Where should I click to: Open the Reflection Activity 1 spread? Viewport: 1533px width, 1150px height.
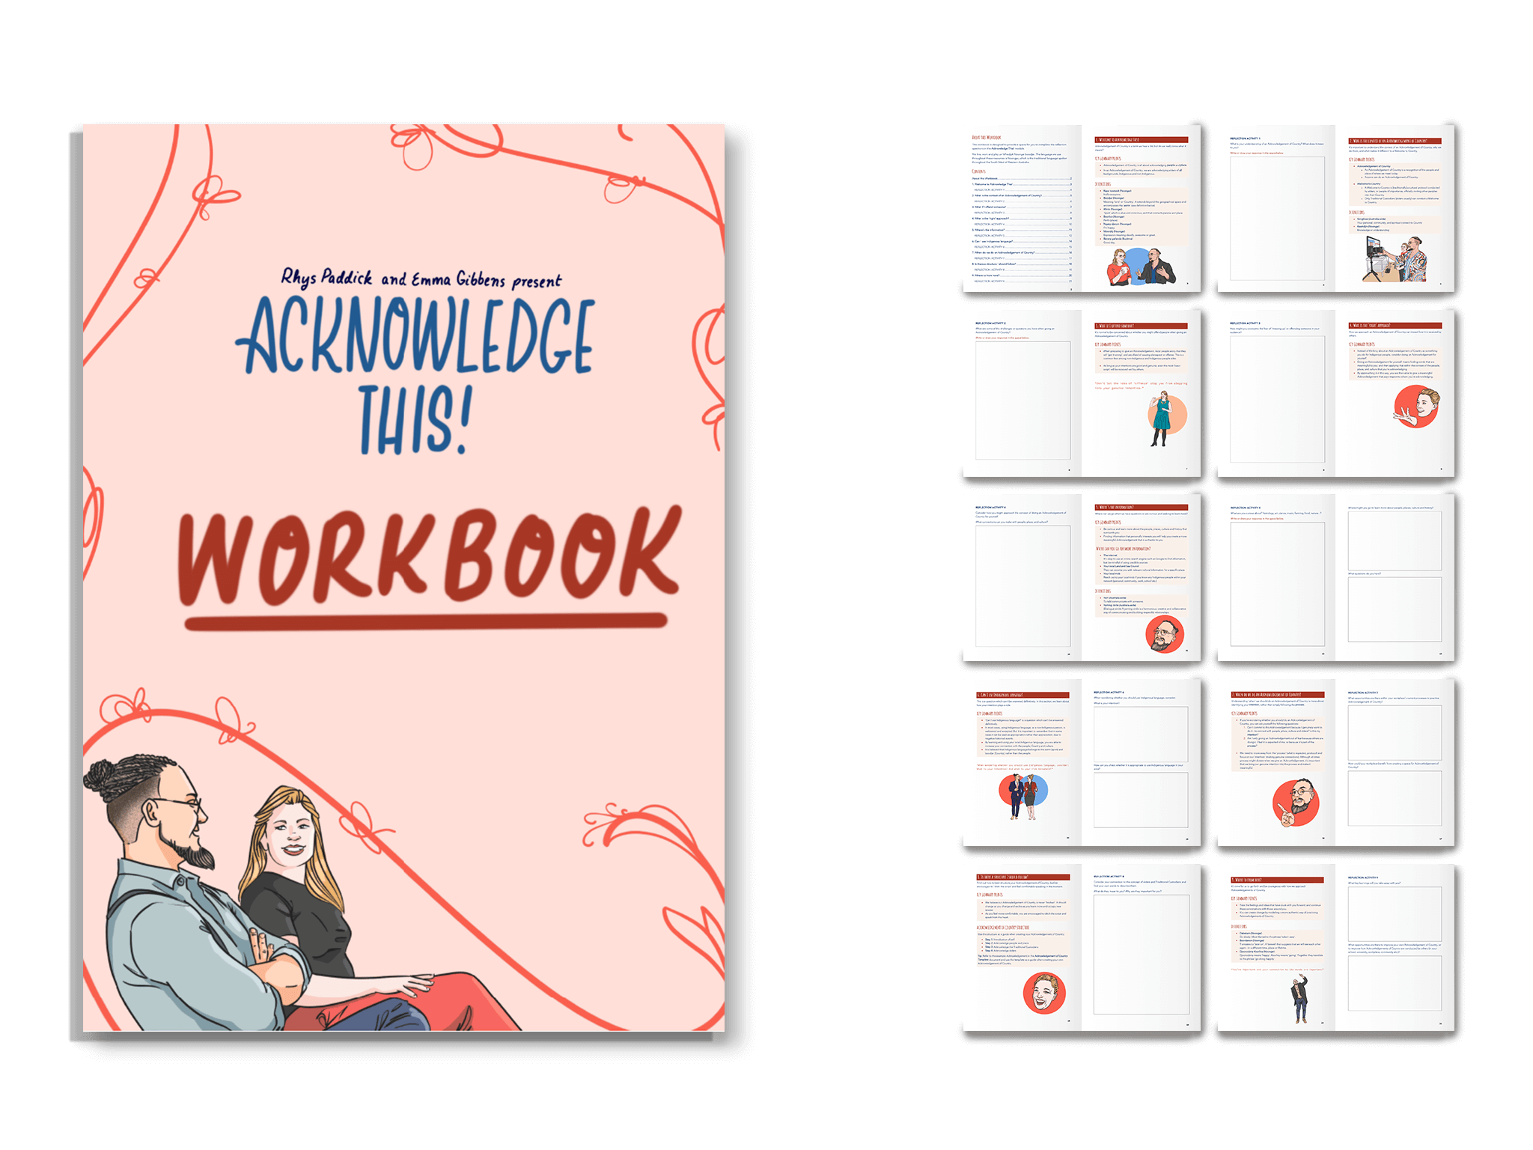pyautogui.click(x=1335, y=209)
